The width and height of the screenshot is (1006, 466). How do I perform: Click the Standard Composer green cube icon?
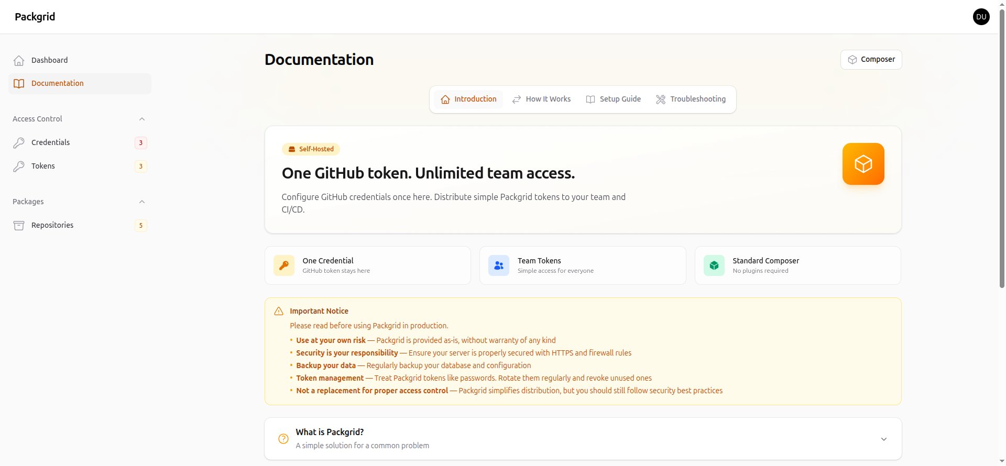pos(714,265)
